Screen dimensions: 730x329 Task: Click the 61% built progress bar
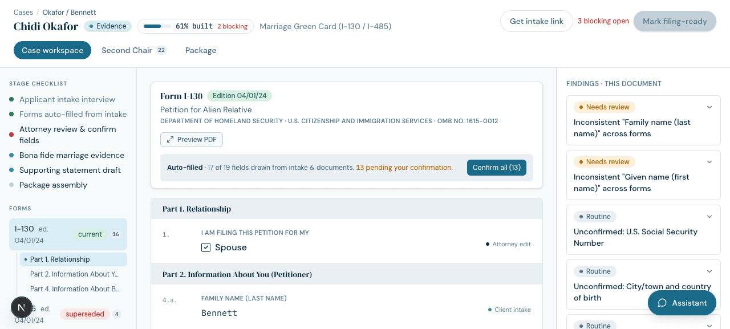pyautogui.click(x=157, y=26)
